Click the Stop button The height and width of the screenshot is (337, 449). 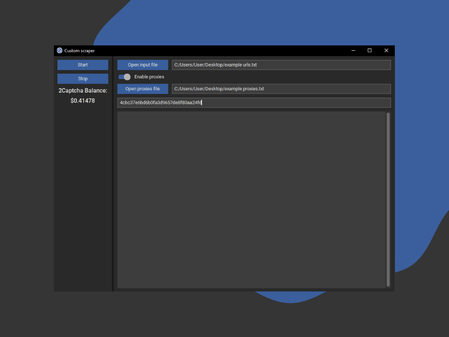pyautogui.click(x=83, y=79)
